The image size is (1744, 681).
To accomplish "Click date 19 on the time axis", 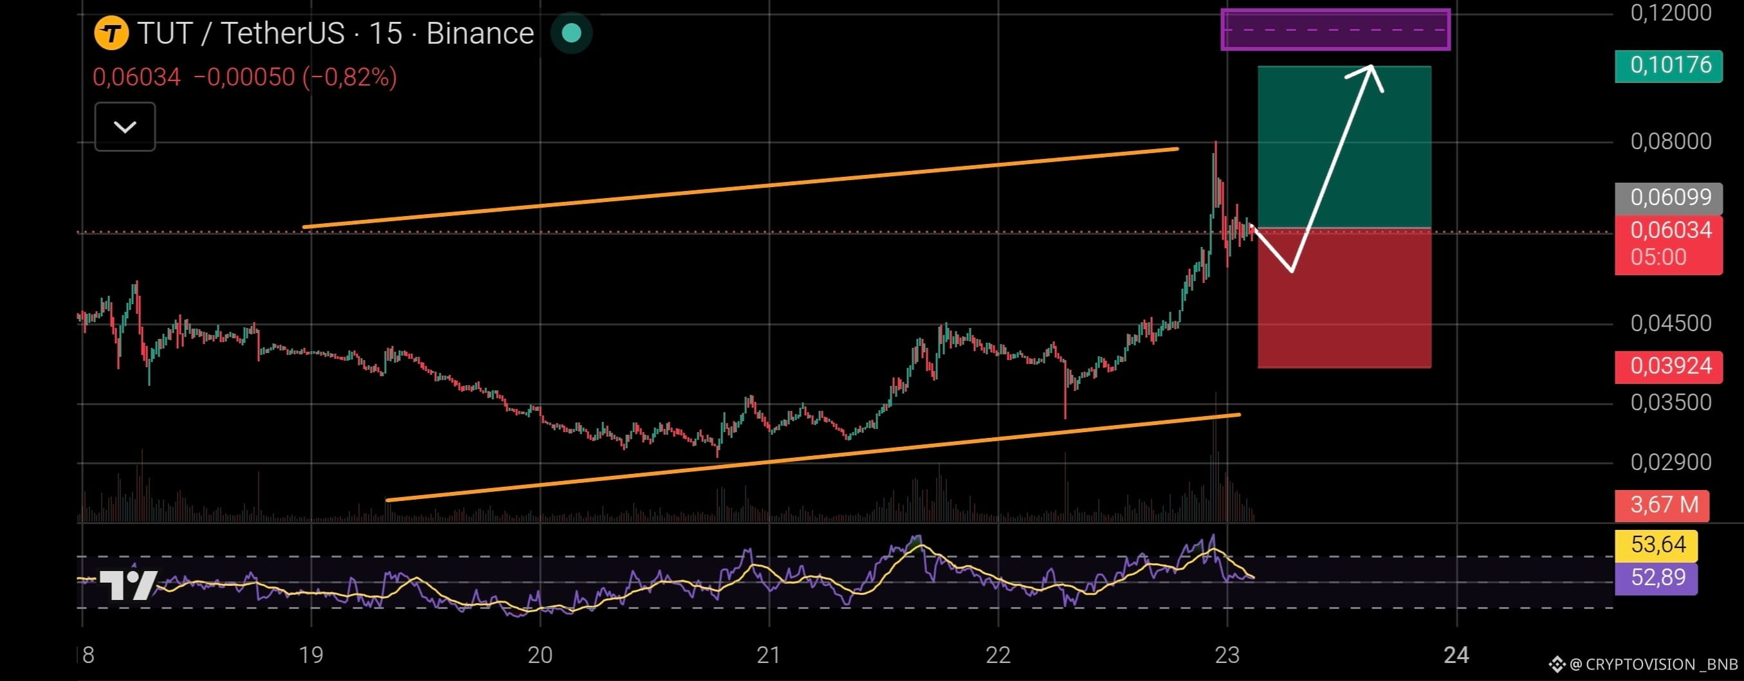I will (311, 655).
